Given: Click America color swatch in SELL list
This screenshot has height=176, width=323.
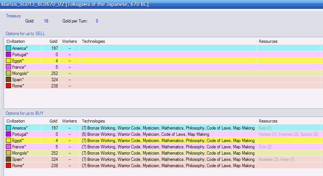Looking at the screenshot, I should click(x=8, y=48).
